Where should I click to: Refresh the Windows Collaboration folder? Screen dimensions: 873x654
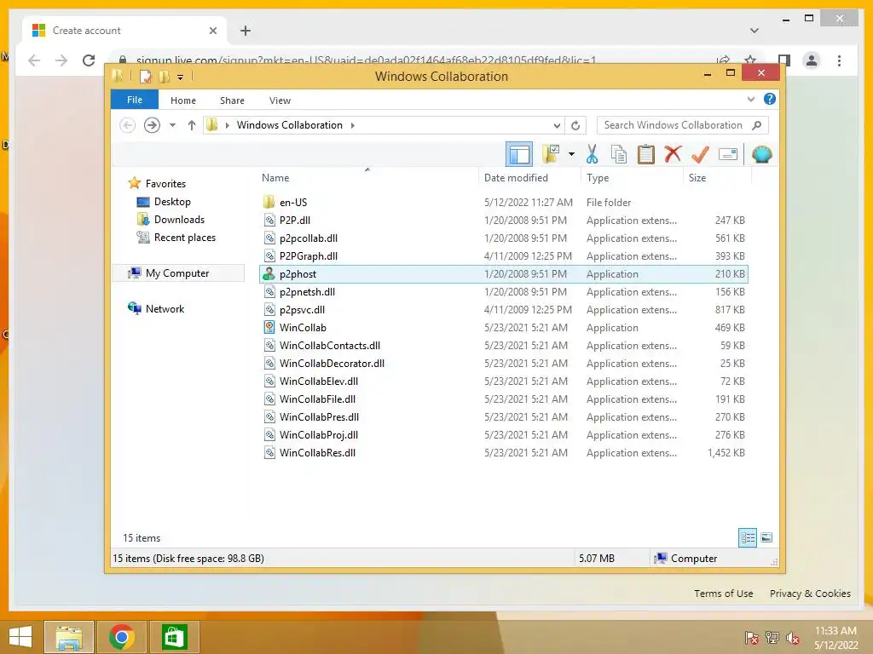575,125
